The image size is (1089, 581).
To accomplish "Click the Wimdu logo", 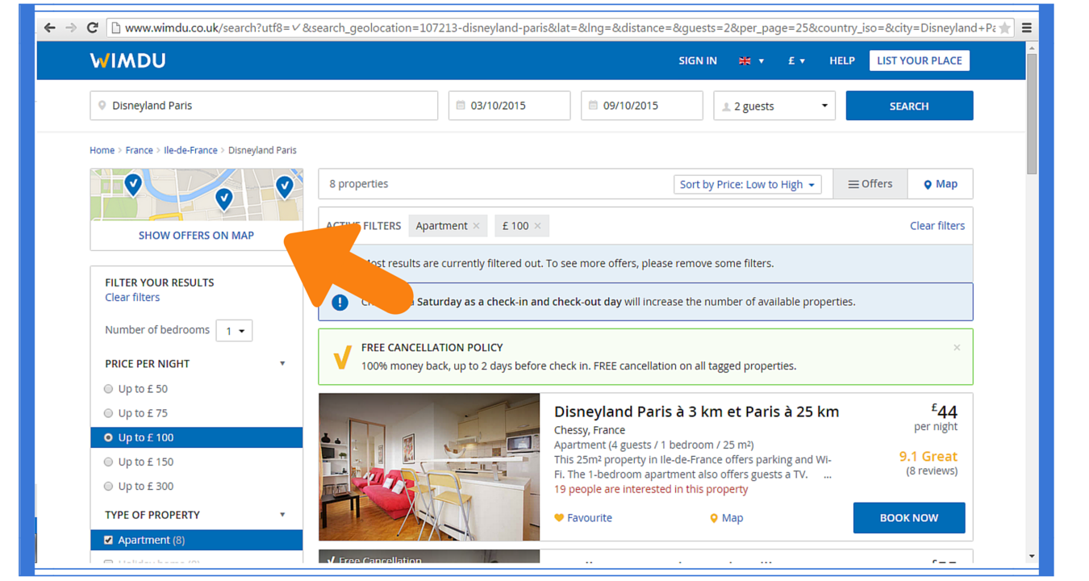I will click(127, 61).
